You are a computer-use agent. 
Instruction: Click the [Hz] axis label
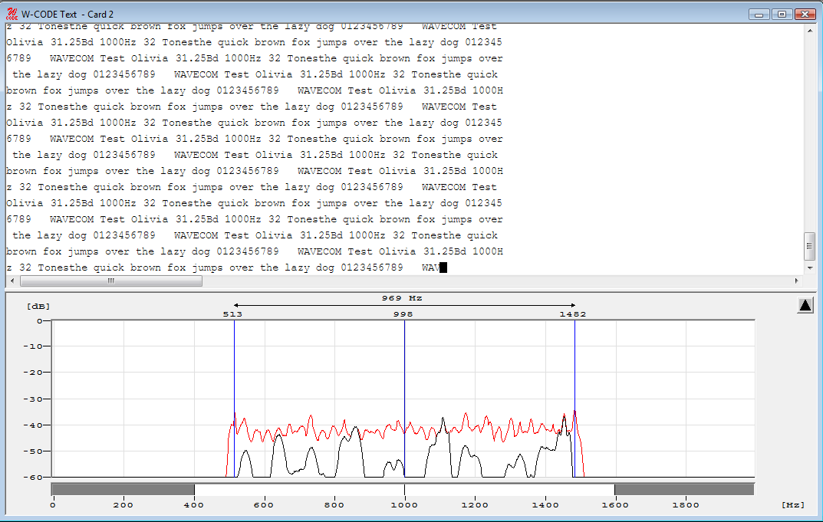(x=793, y=504)
